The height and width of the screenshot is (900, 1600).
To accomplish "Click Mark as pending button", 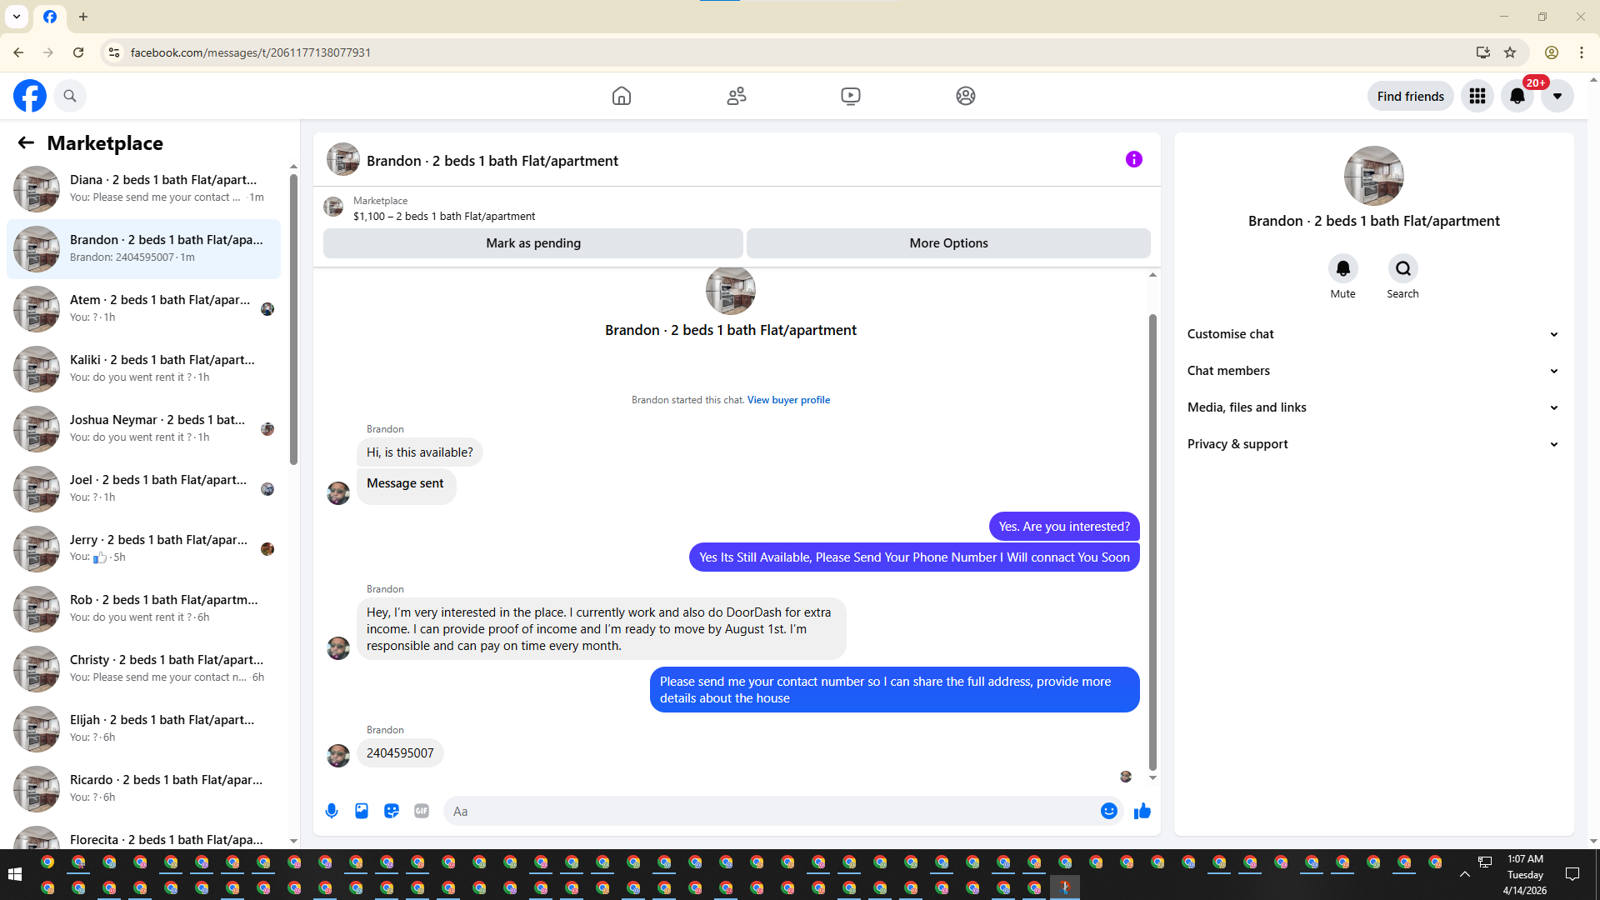I will tap(533, 243).
